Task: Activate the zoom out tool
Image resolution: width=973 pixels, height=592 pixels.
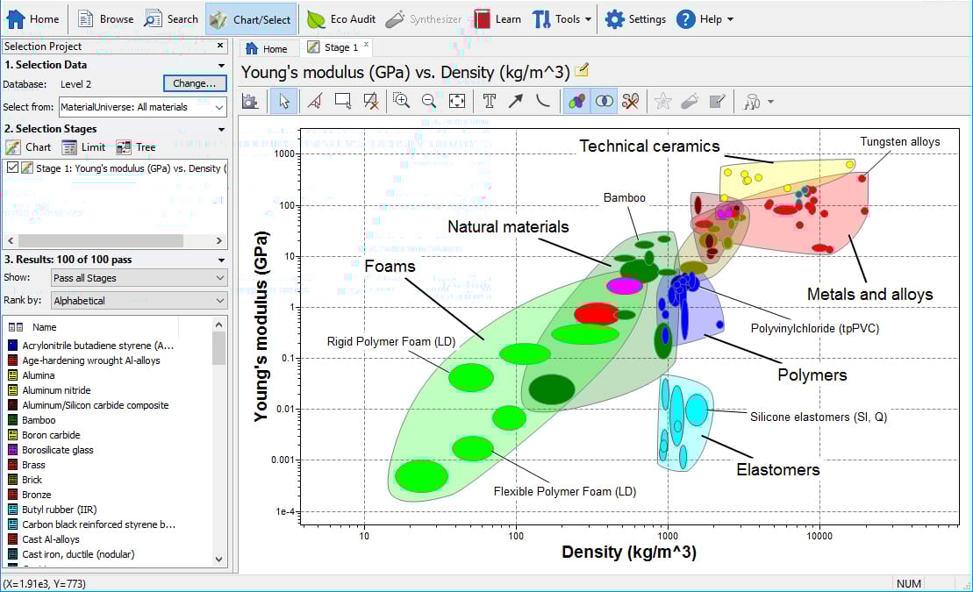Action: pyautogui.click(x=429, y=101)
